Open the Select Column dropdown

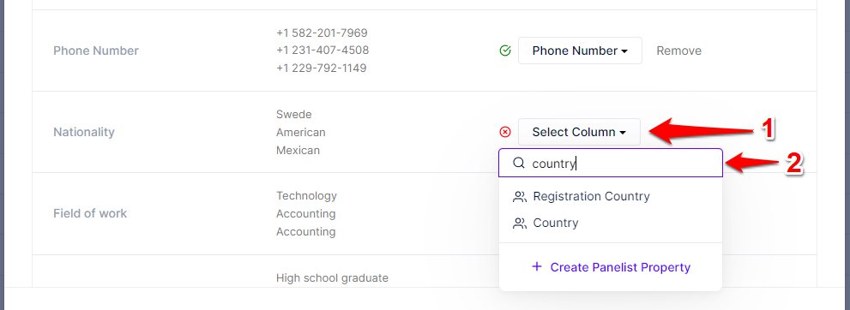click(579, 132)
